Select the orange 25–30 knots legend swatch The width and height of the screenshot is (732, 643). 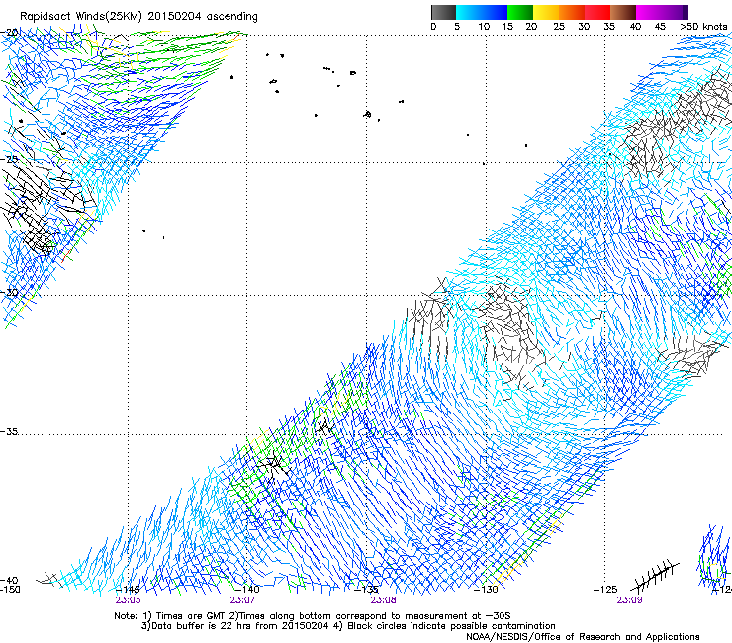[572, 12]
